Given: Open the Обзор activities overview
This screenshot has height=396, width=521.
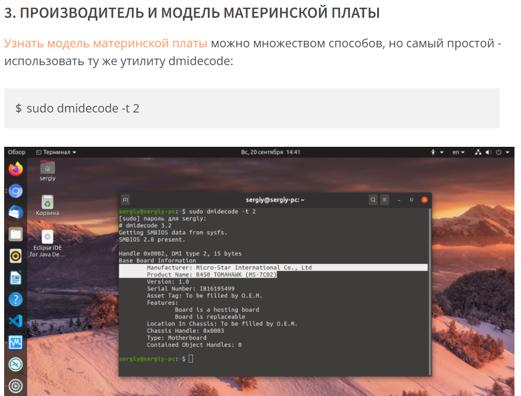Looking at the screenshot, I should click(x=17, y=152).
